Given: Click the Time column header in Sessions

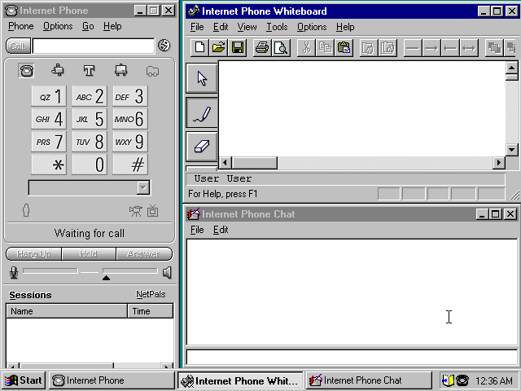Looking at the screenshot, I should [x=151, y=311].
